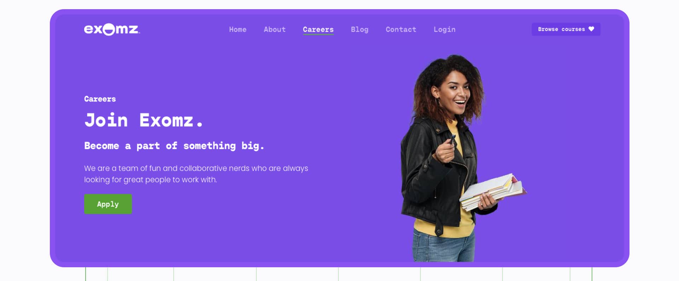The image size is (679, 281).
Task: Open the Home page link
Action: pyautogui.click(x=238, y=30)
